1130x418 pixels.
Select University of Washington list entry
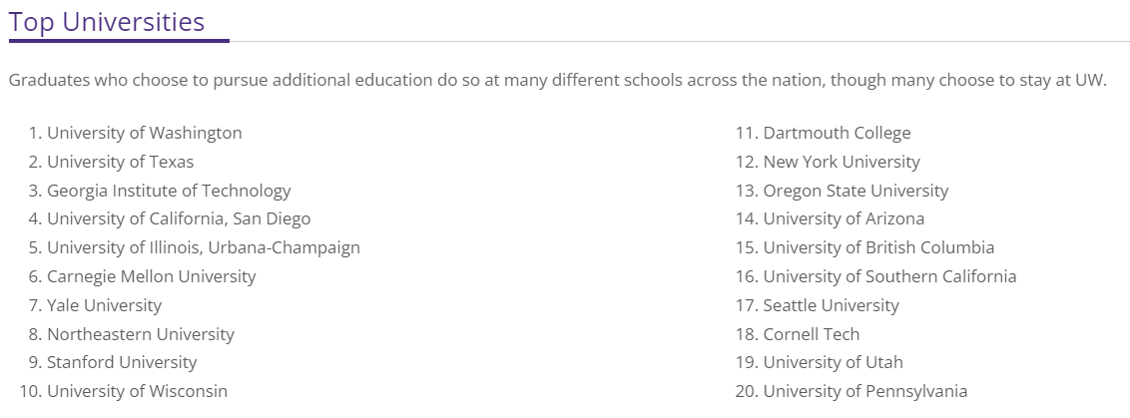145,133
